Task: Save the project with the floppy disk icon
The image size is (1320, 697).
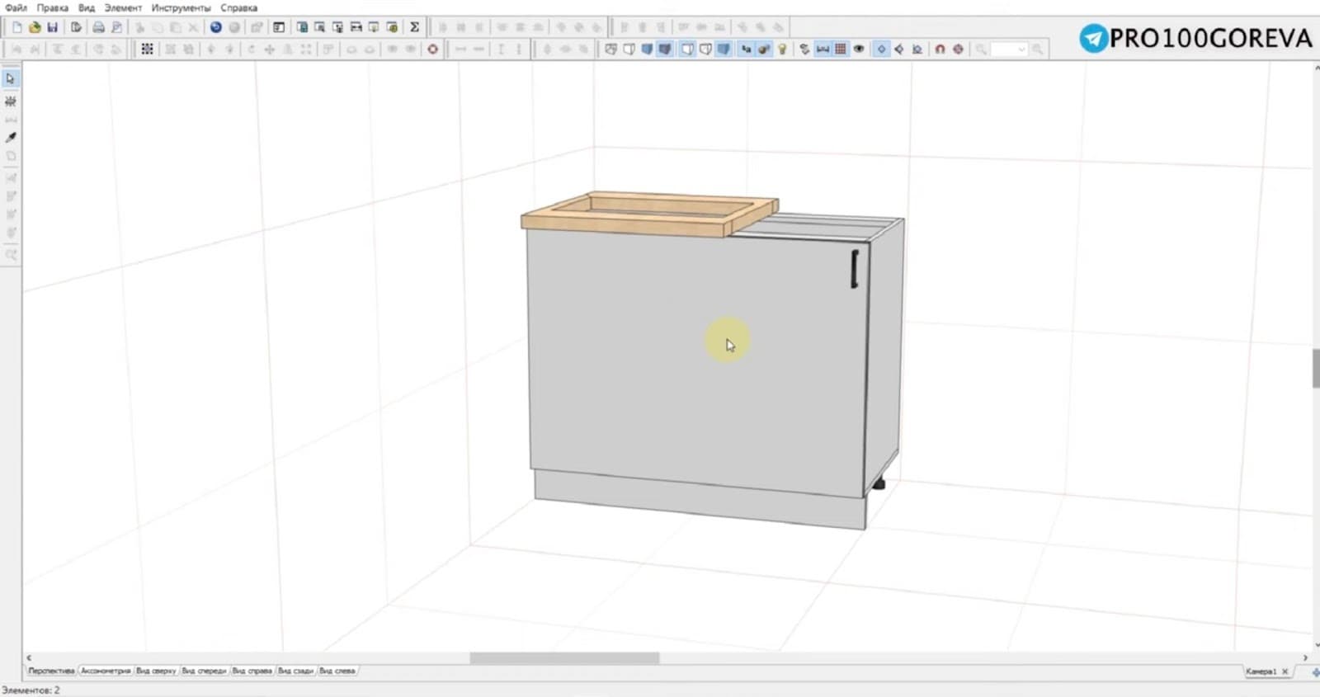Action: tap(52, 27)
